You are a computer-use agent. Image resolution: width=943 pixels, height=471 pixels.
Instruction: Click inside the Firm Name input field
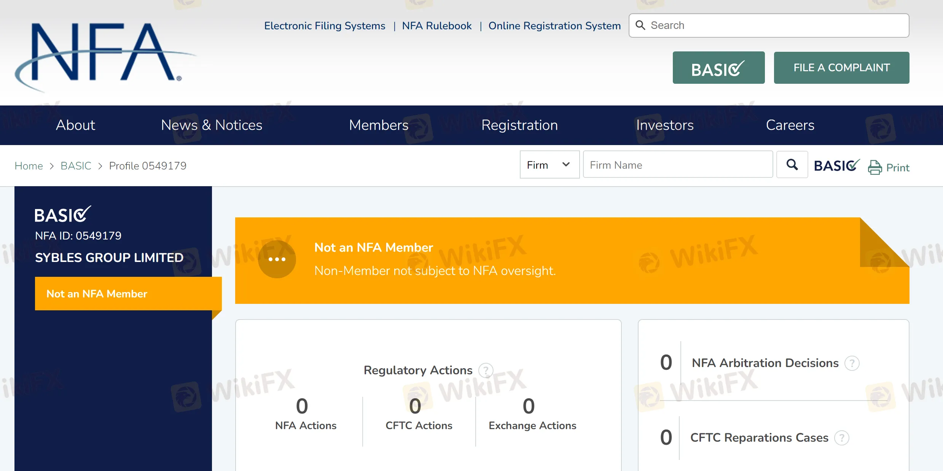pyautogui.click(x=677, y=164)
